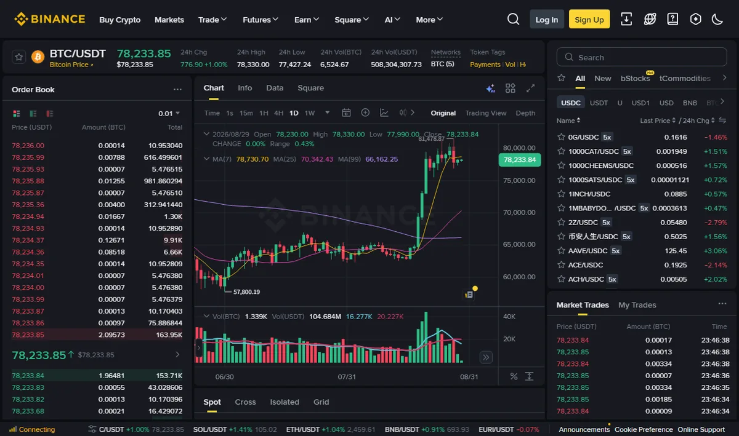Open the Grid trading tab
The height and width of the screenshot is (436, 739).
[321, 402]
